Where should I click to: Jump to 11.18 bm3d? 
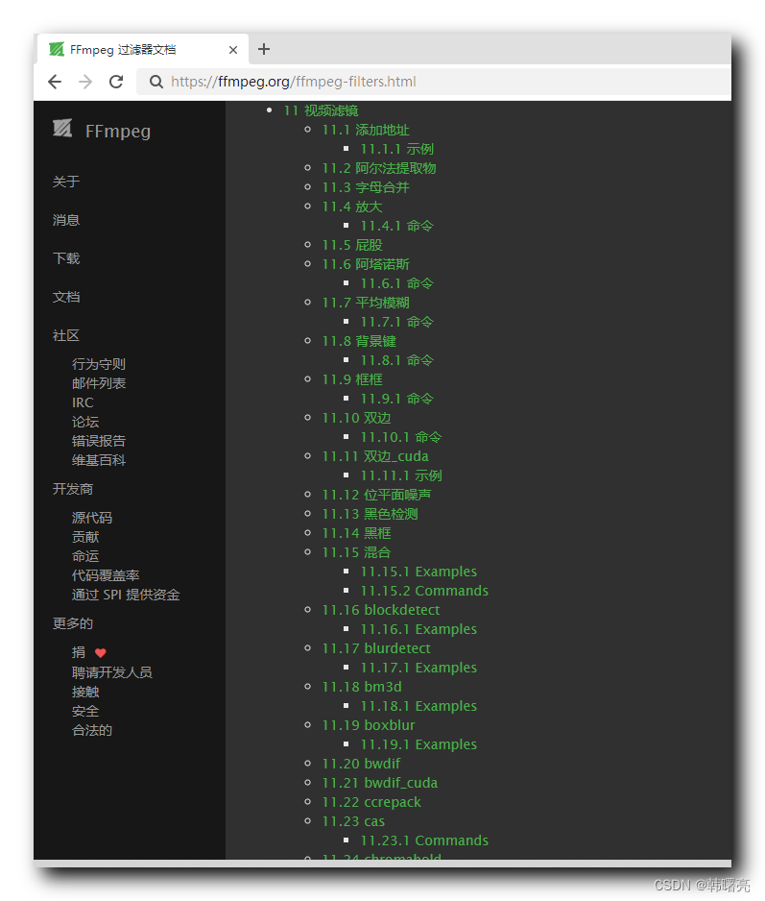click(362, 687)
